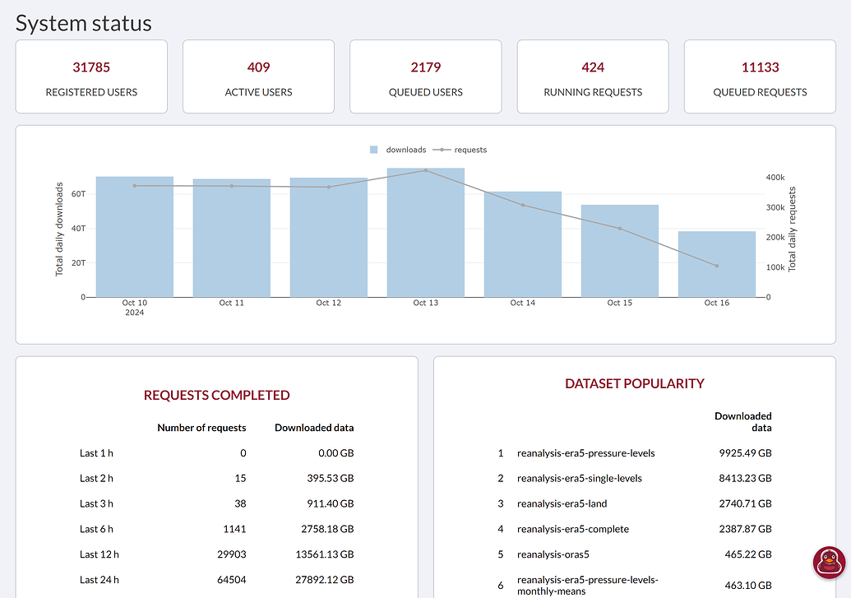The width and height of the screenshot is (851, 598).
Task: Click the 27892.12 GB downloaded value
Action: 325,580
